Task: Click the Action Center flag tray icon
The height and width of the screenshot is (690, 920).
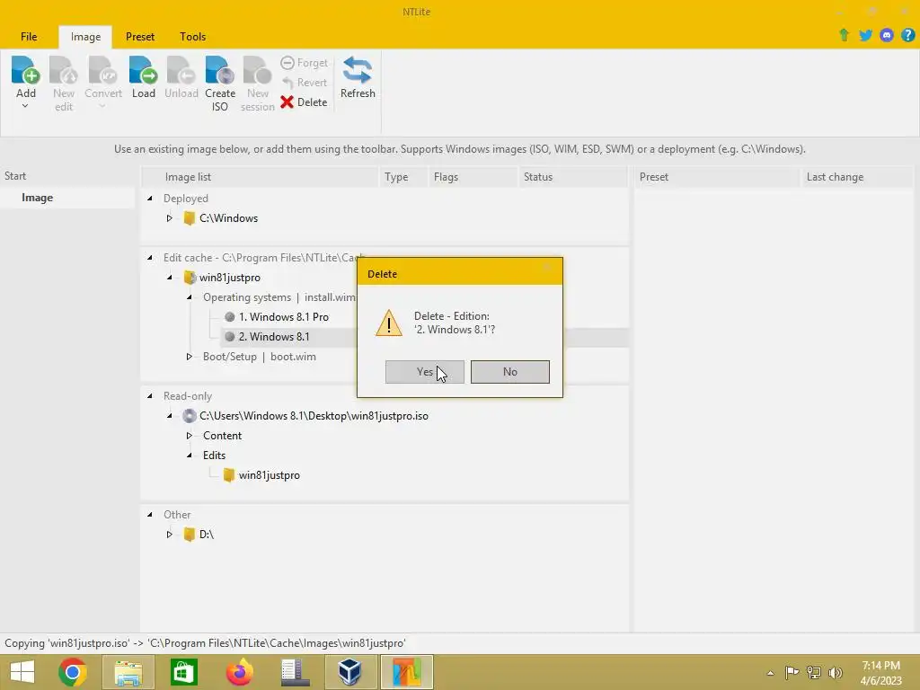Action: 792,673
